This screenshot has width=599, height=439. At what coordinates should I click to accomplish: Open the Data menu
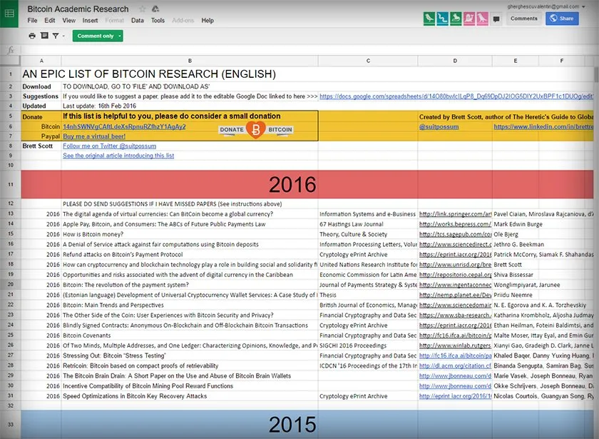tap(138, 20)
